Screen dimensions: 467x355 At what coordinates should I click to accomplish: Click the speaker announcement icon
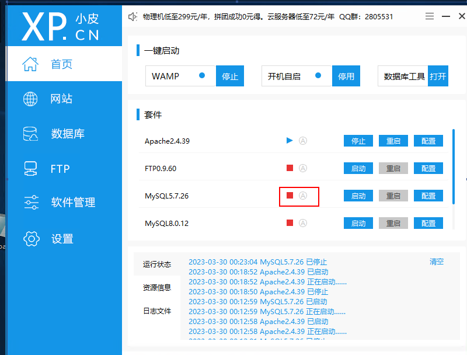click(133, 17)
